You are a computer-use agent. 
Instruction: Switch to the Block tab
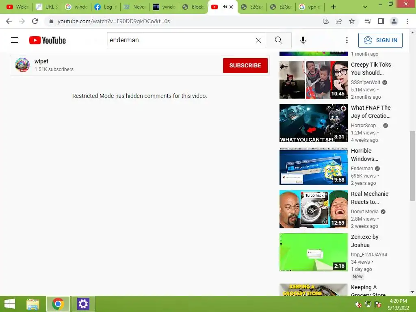pos(193,7)
